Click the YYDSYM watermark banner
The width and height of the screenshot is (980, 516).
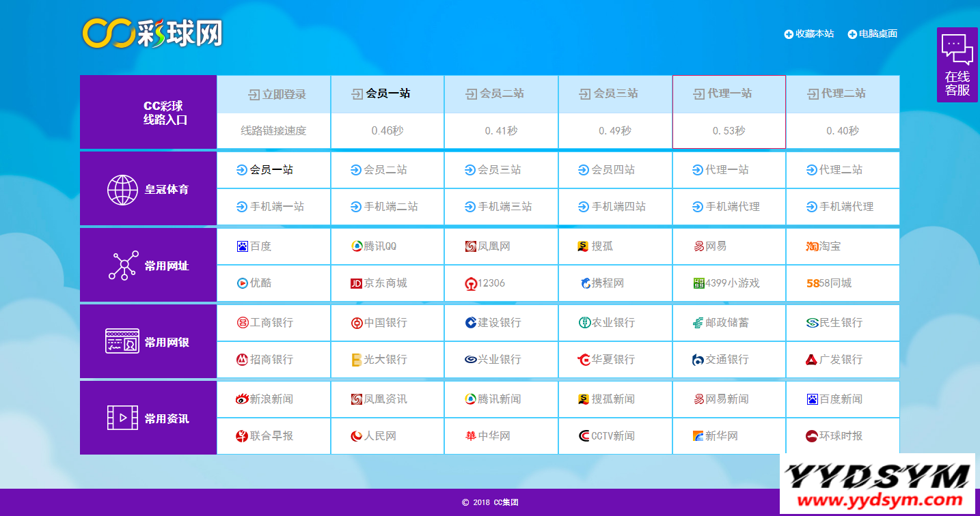click(x=879, y=483)
